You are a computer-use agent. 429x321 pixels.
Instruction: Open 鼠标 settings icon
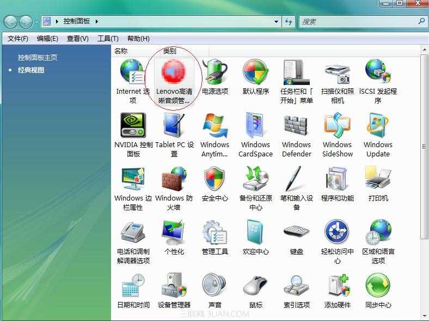click(255, 286)
